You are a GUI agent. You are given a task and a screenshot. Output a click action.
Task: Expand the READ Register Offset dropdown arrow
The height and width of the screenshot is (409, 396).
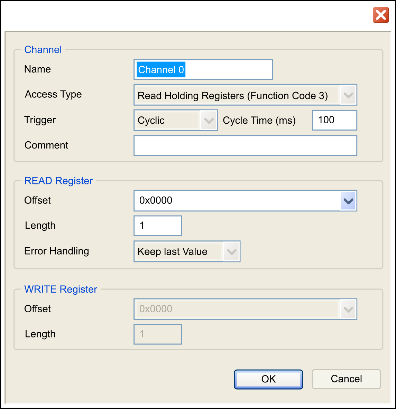348,201
